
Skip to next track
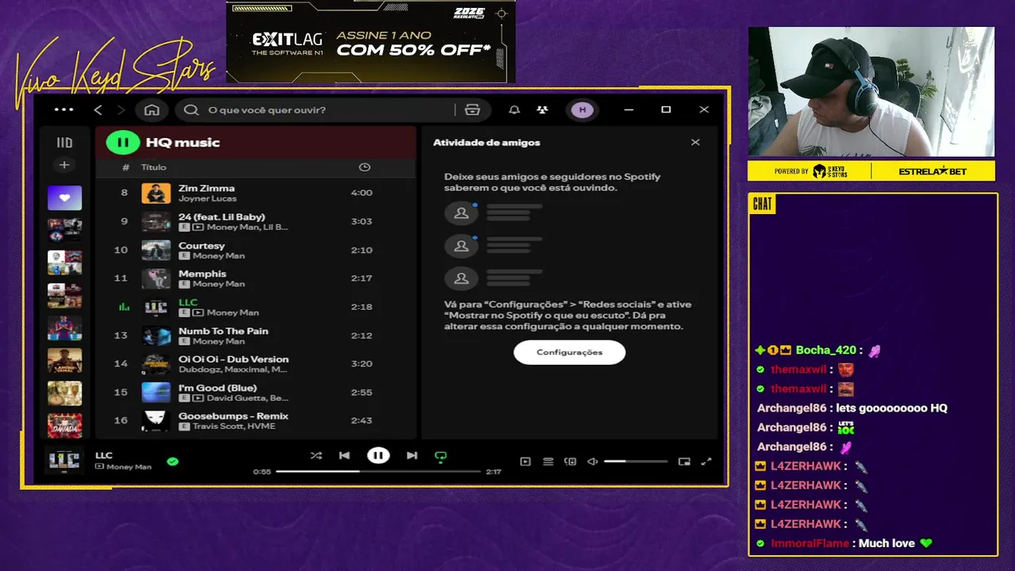[x=412, y=455]
